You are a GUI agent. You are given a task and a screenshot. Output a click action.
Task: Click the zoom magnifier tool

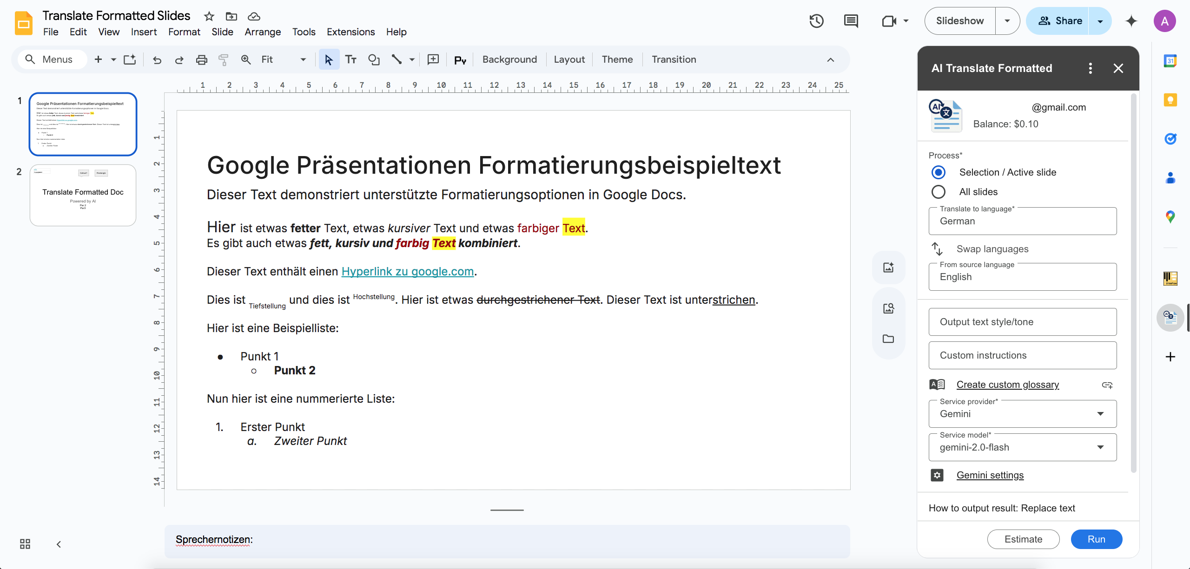point(246,59)
